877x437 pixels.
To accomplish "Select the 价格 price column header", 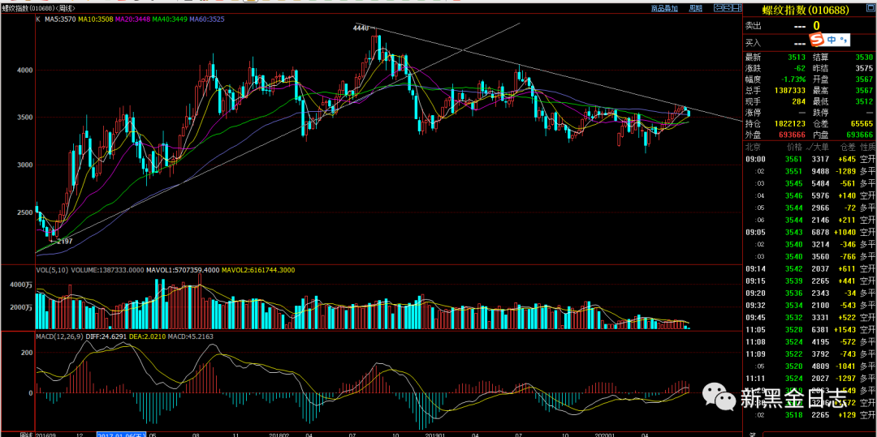I will tap(794, 147).
